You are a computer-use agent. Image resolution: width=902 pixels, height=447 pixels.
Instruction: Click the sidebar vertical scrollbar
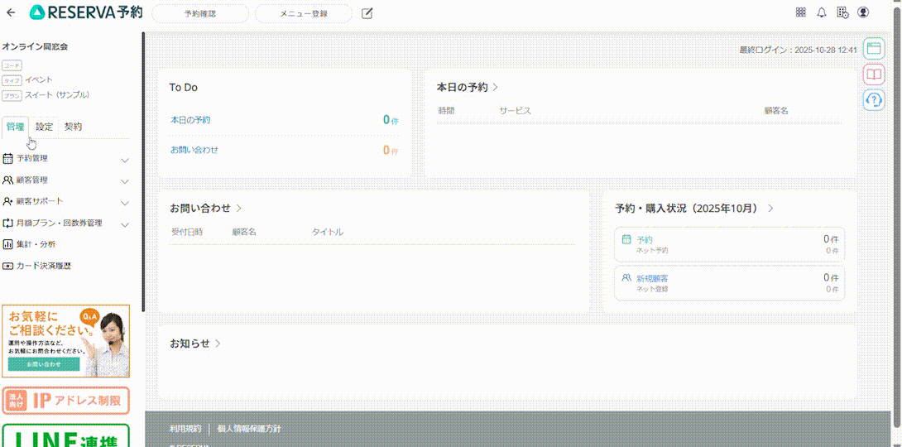(142, 172)
